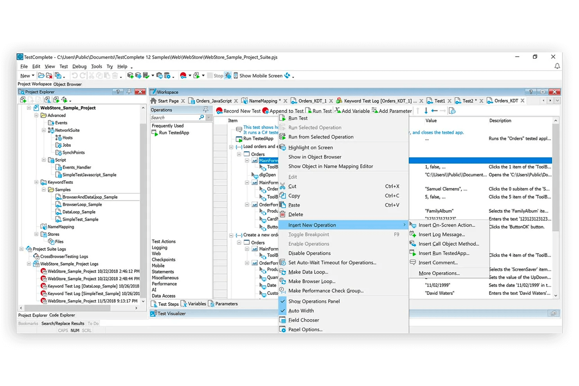This screenshot has width=579, height=386.
Task: Collapse the Samples folder under KeywordTests
Action: 43,189
